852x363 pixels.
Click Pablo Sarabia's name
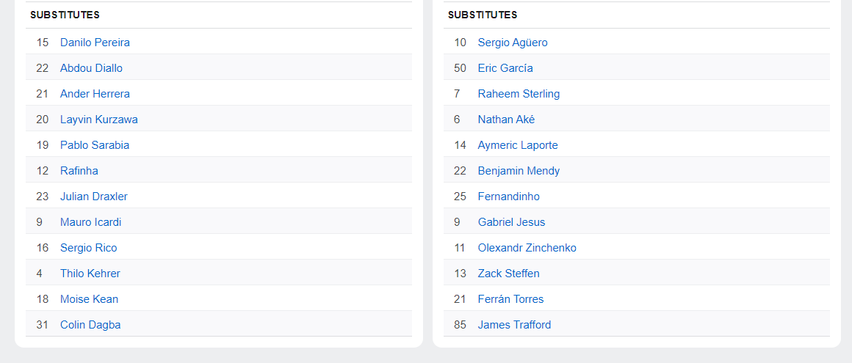pos(95,145)
